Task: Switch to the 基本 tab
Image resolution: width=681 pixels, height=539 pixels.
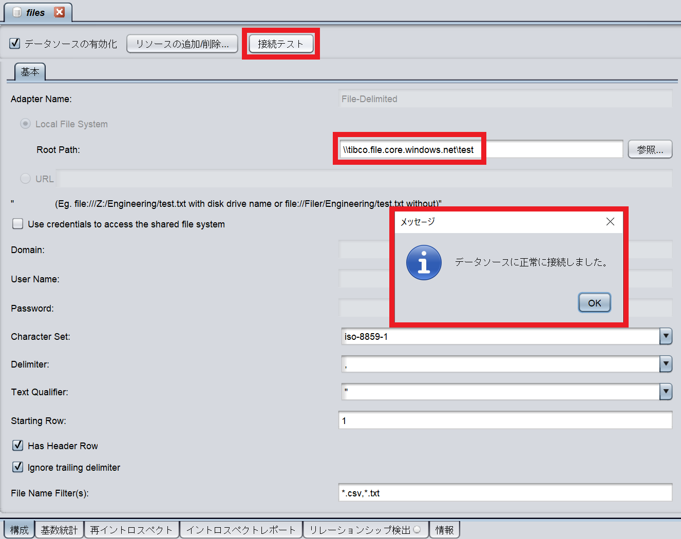Action: pos(30,72)
